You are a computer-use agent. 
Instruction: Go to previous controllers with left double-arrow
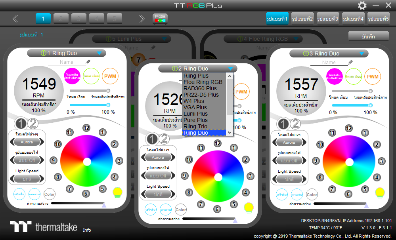[15, 19]
